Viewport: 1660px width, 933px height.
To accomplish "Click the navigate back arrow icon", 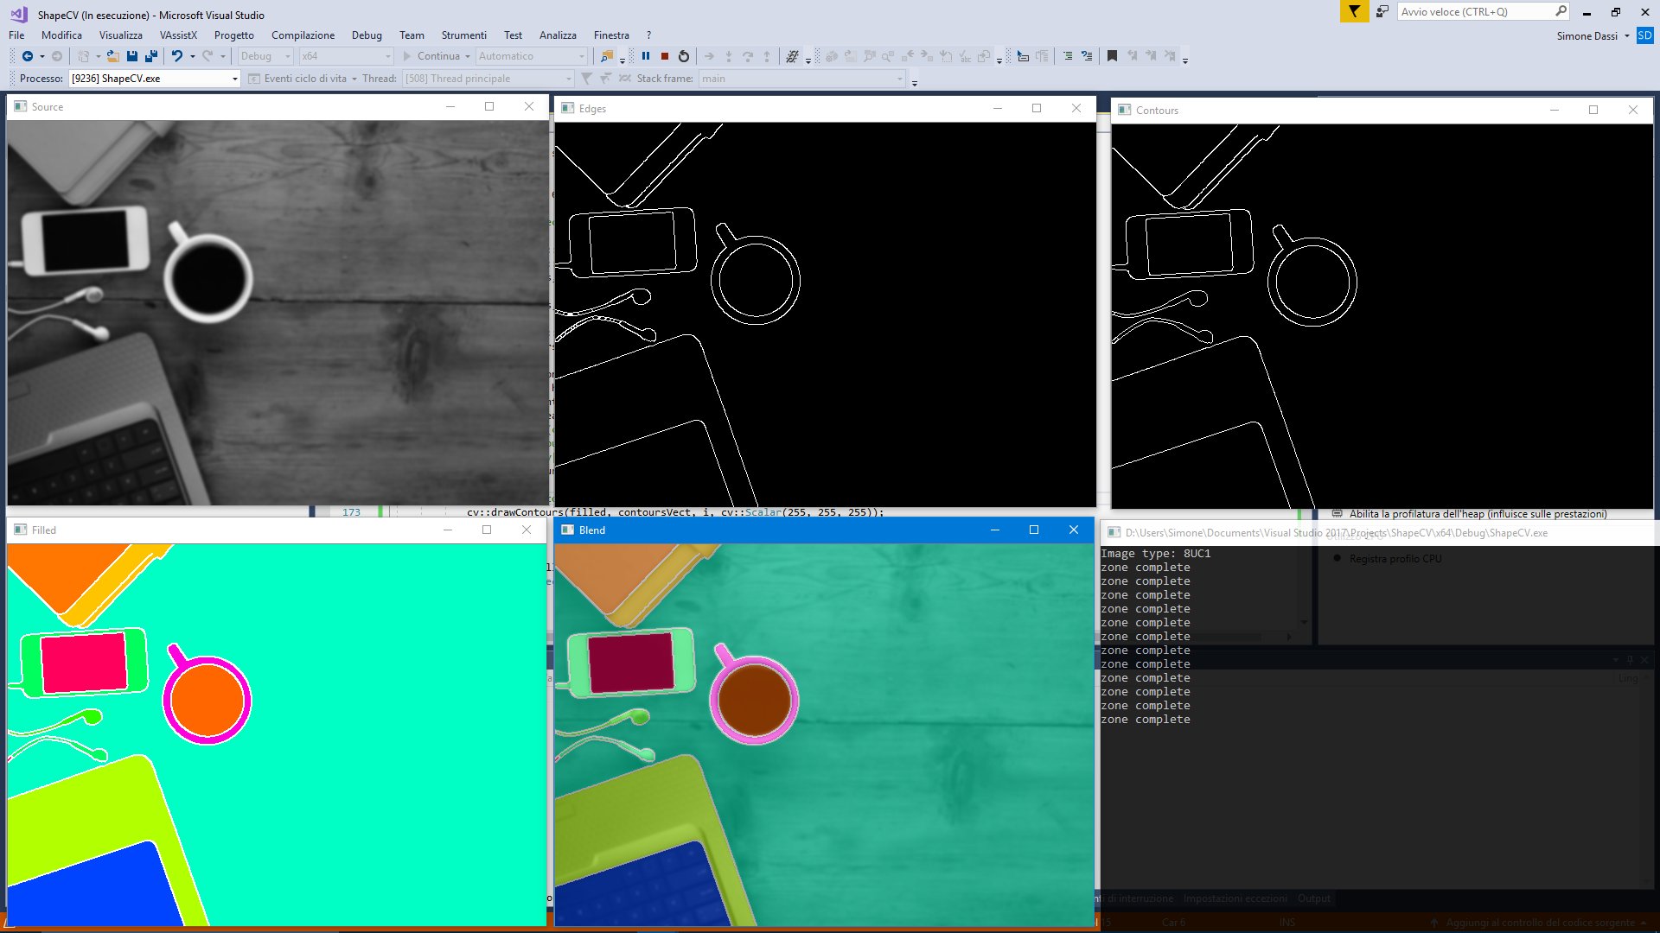I will coord(28,56).
